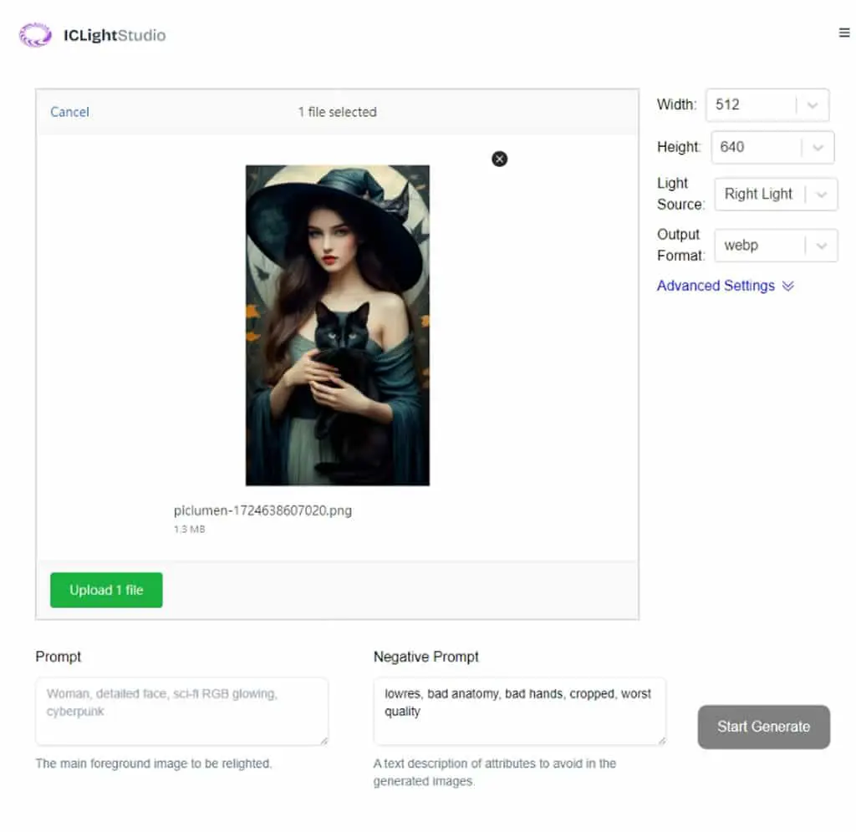Remove the selected file with the X icon

coord(499,159)
